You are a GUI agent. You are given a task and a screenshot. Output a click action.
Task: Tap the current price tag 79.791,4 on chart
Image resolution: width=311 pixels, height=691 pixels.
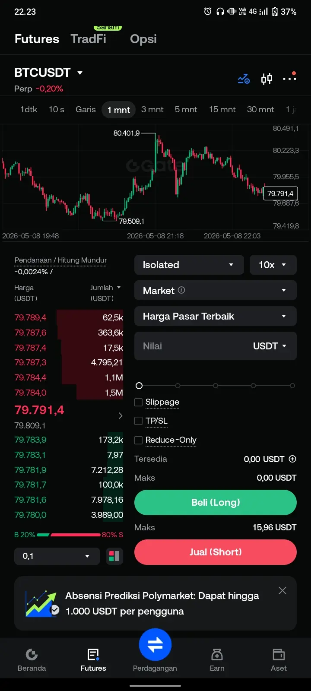pyautogui.click(x=281, y=193)
